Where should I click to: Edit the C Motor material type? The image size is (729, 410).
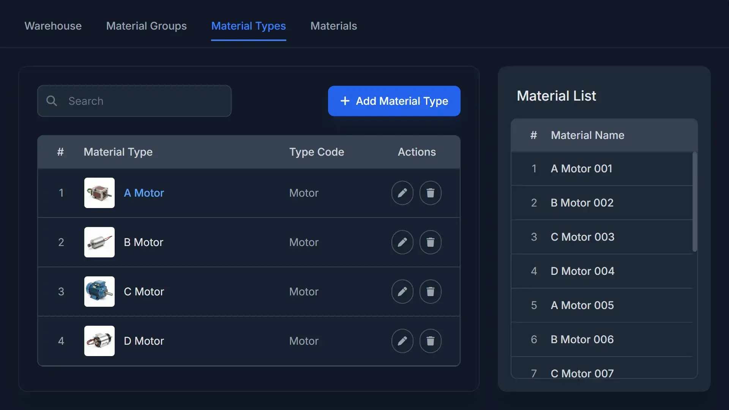(402, 292)
